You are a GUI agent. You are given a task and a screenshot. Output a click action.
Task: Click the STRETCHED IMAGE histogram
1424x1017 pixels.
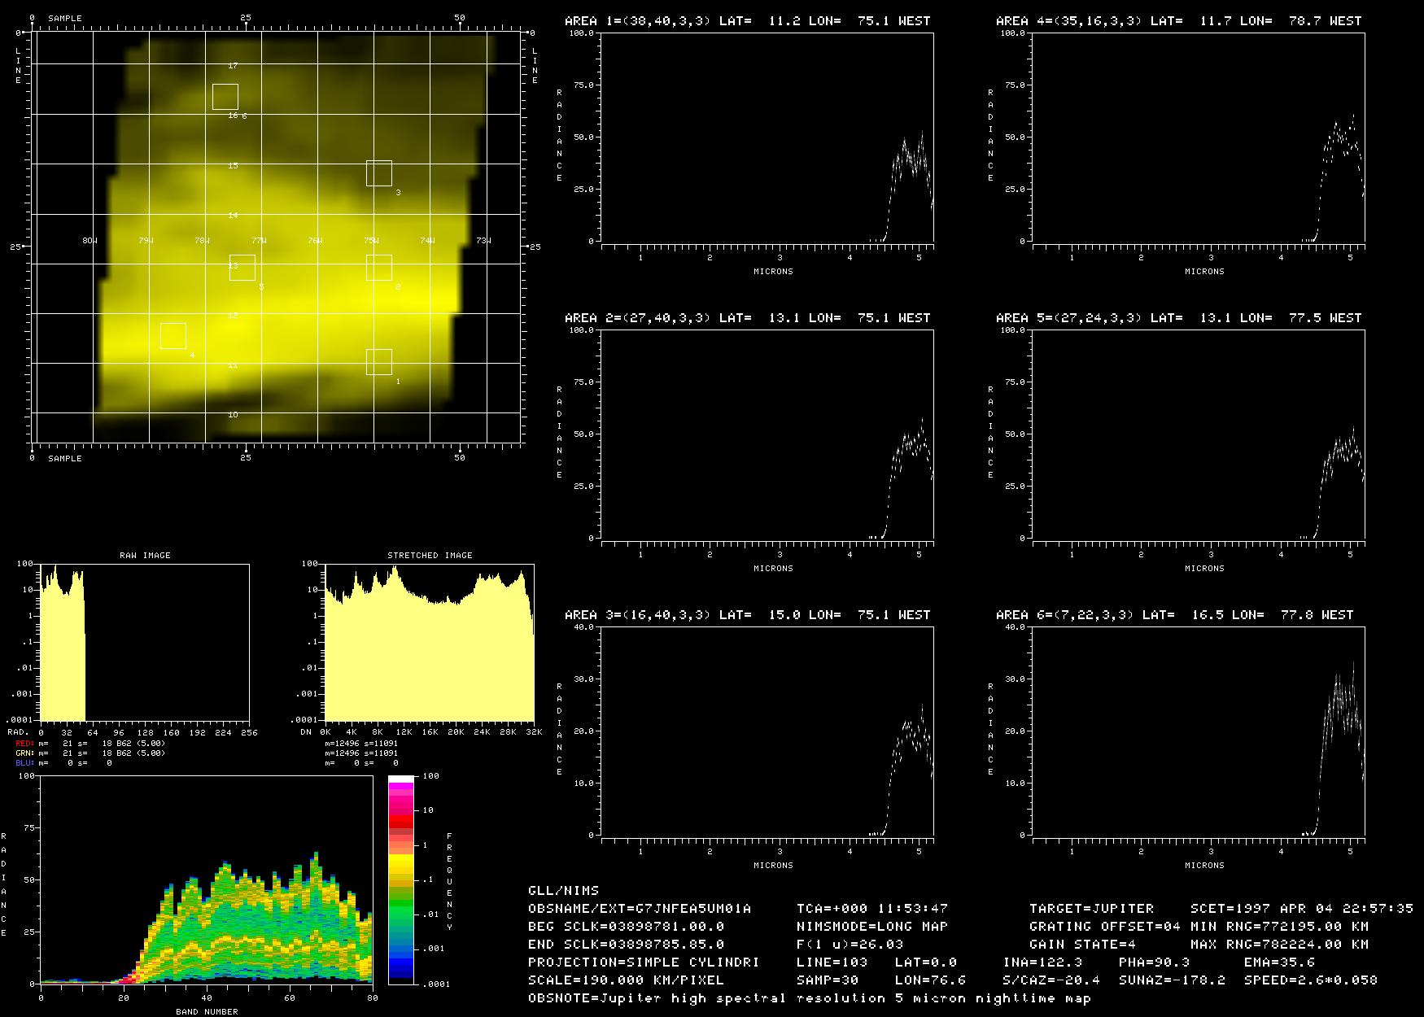[429, 643]
